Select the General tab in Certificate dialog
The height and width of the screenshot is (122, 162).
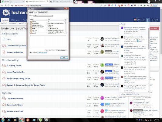31,13
